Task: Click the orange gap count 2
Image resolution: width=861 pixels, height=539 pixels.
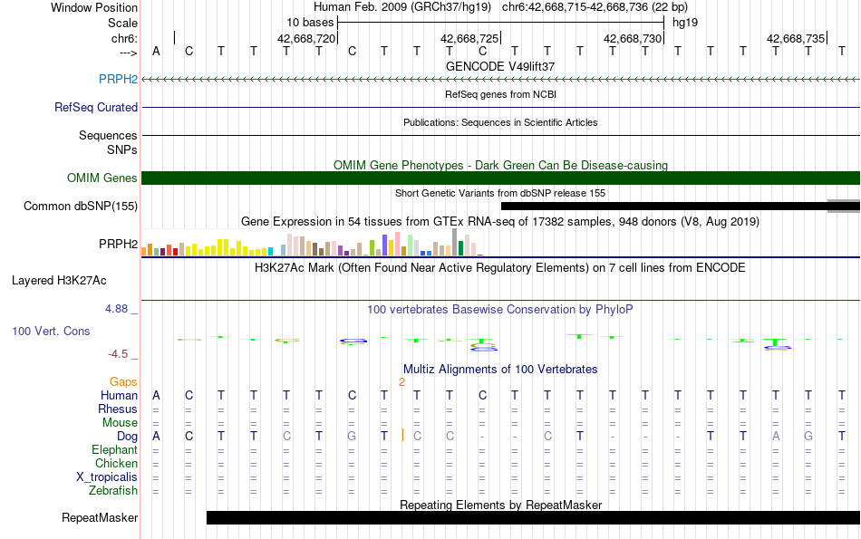Action: pyautogui.click(x=401, y=382)
